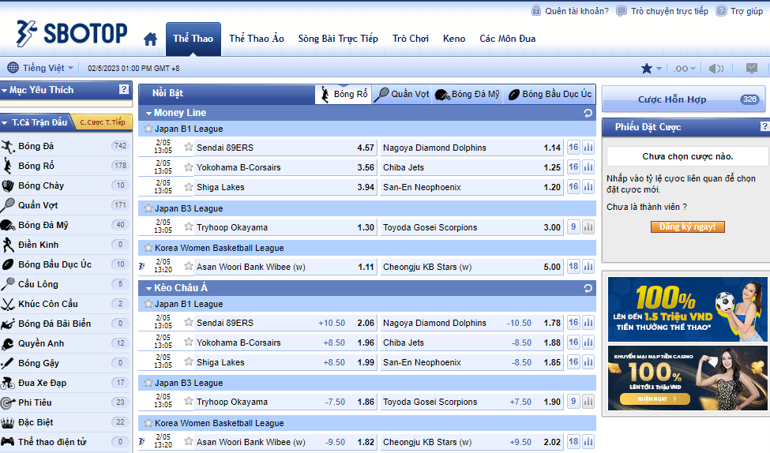Collapse the Money Line section
The width and height of the screenshot is (770, 453).
(147, 113)
